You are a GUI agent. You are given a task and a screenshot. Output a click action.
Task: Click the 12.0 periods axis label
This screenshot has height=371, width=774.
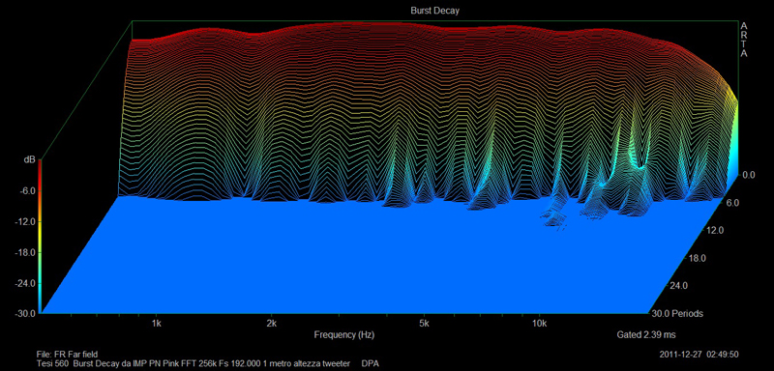715,230
